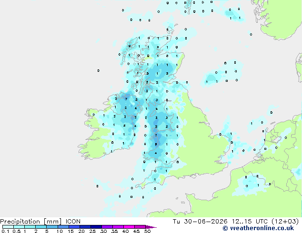The width and height of the screenshot is (302, 233).
Task: Click the legend label '50'
Action: (147, 231)
